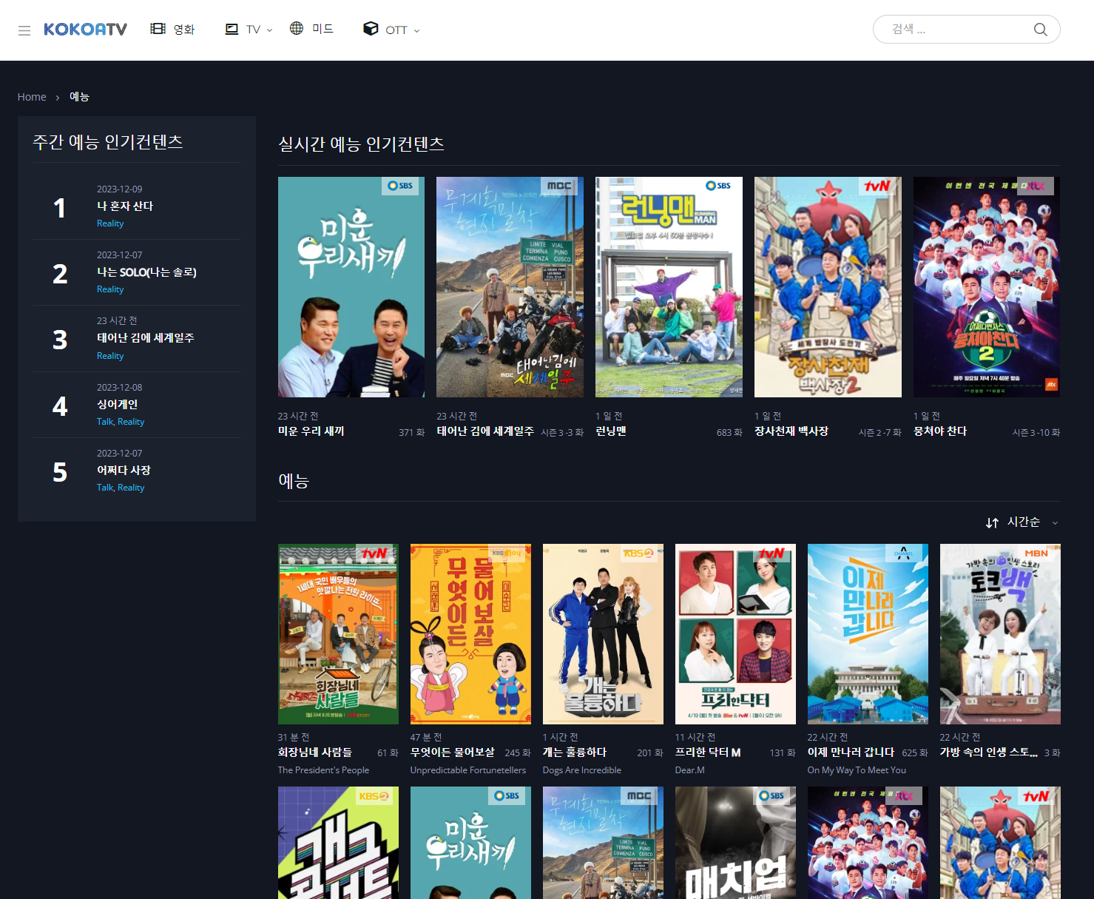Viewport: 1094px width, 899px height.
Task: Click the box icon beside OTT
Action: [x=371, y=28]
